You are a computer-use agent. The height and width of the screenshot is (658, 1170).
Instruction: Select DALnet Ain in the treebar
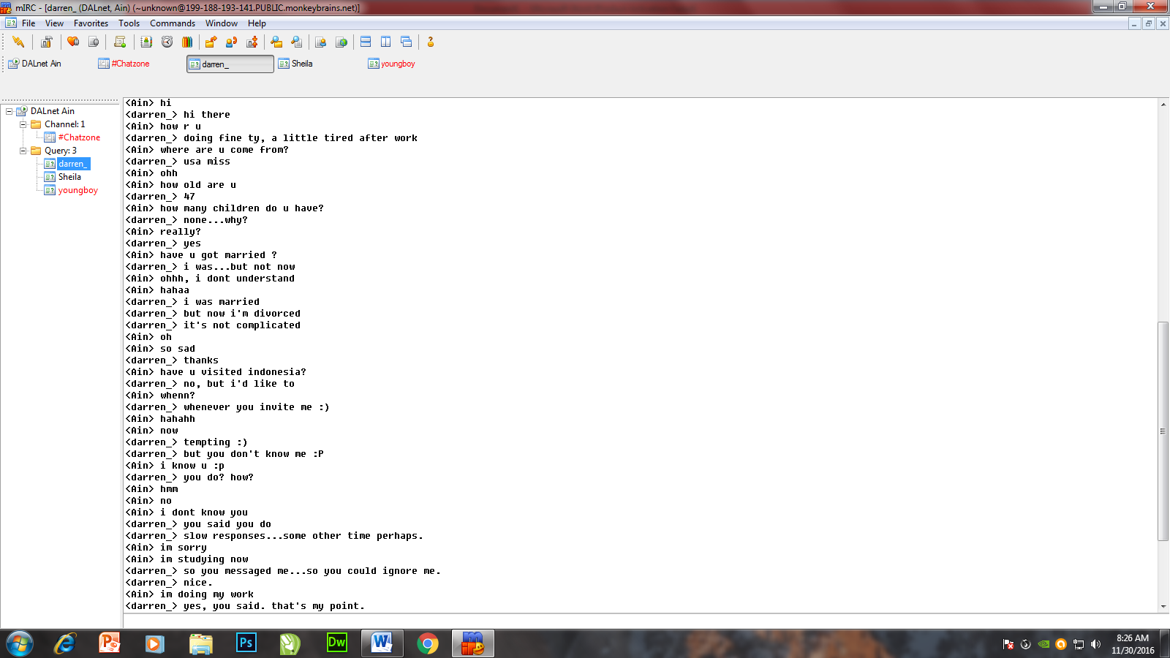[52, 111]
